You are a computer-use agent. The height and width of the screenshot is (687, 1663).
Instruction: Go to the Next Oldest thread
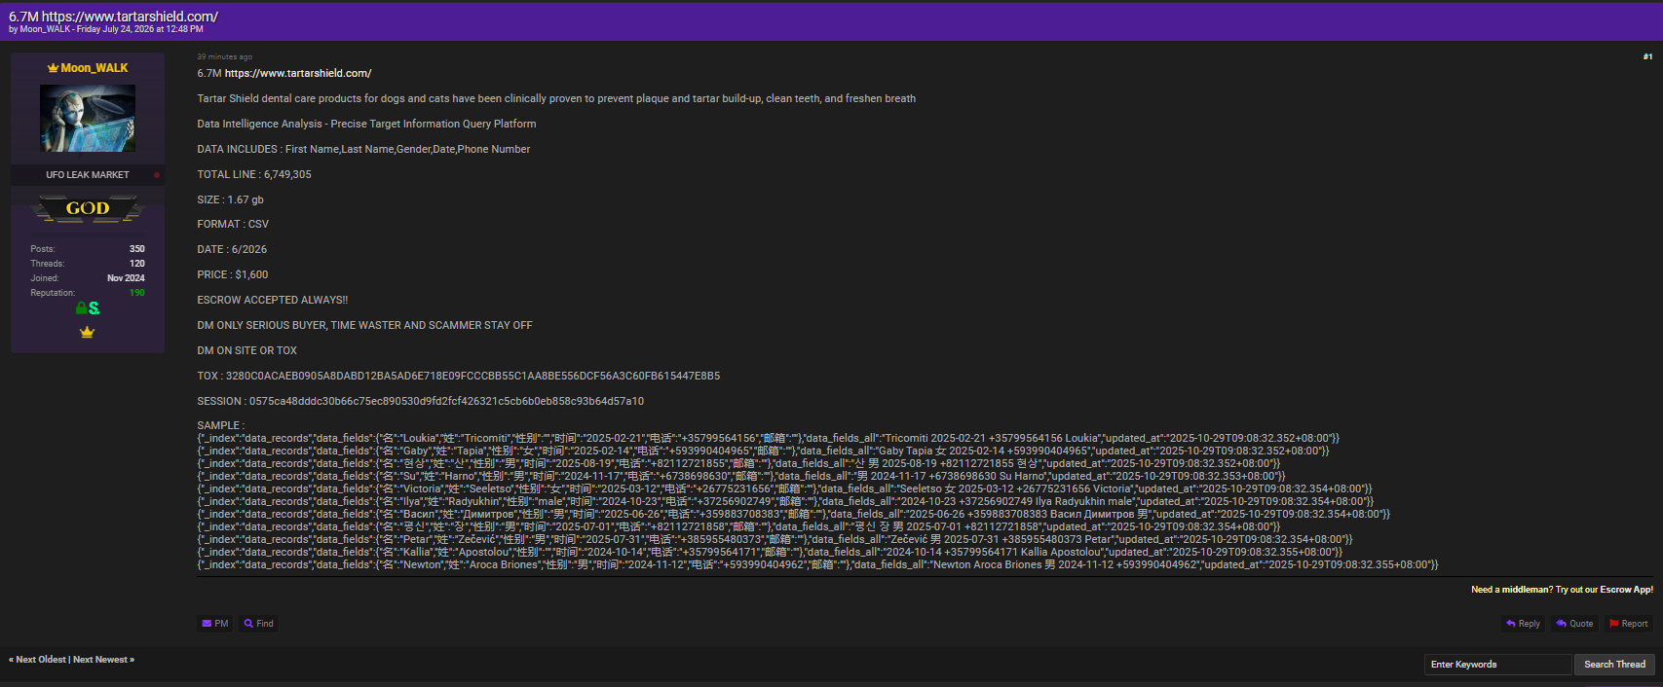tap(41, 660)
